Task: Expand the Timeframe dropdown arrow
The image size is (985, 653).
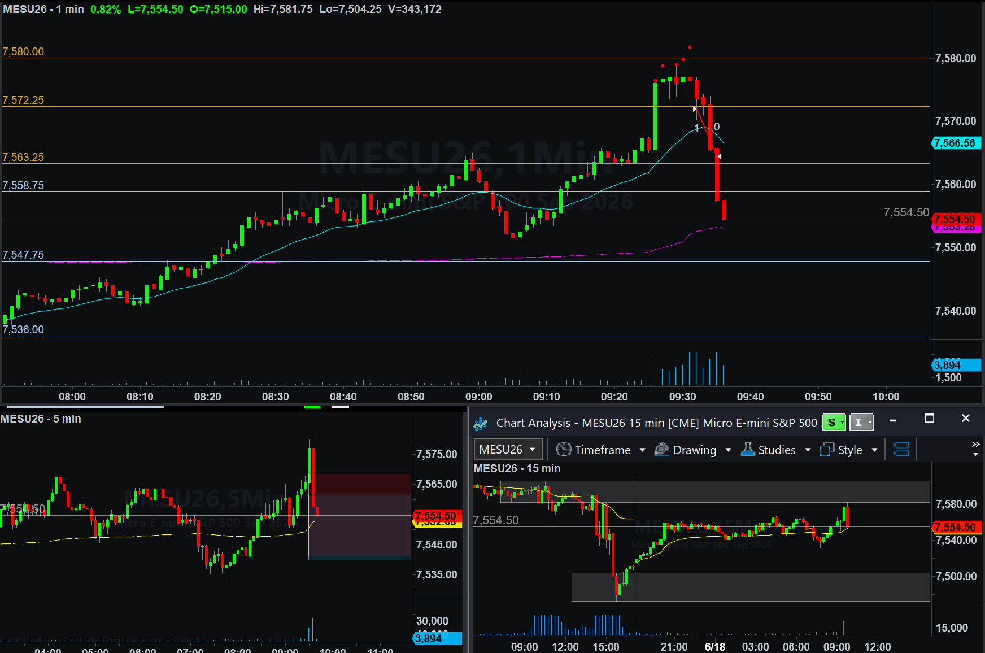Action: (x=642, y=450)
